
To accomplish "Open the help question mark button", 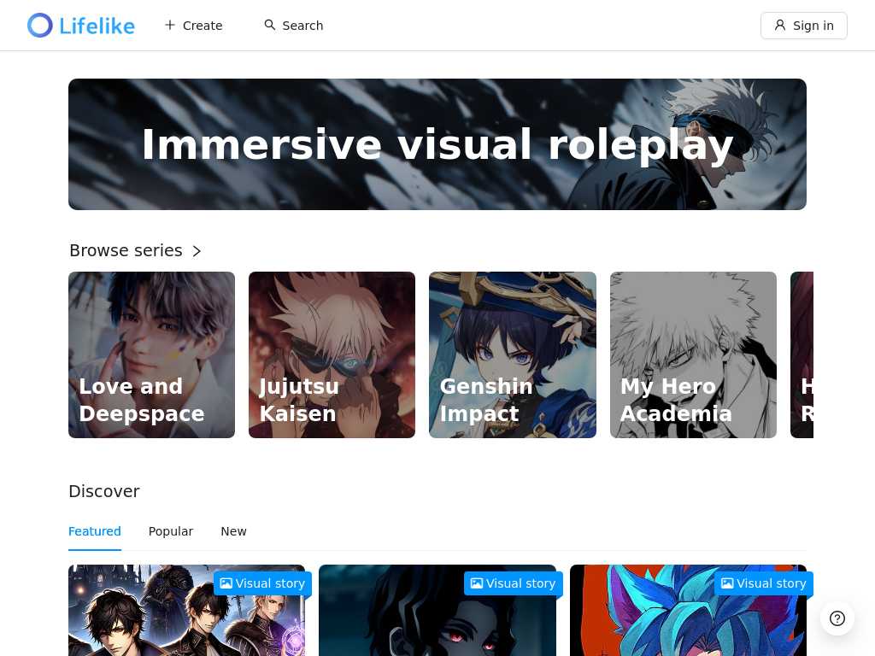I will point(837,618).
